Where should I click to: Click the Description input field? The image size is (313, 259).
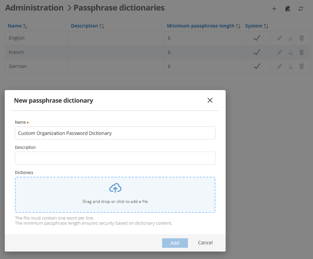tap(115, 158)
